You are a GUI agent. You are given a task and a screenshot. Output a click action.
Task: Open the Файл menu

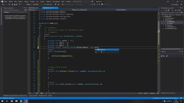tap(5, 1)
